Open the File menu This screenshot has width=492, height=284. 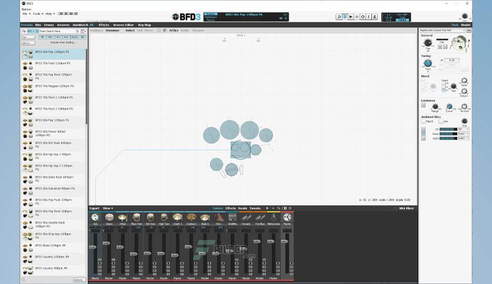point(26,13)
